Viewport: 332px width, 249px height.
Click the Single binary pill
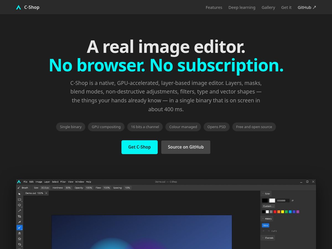(71, 127)
